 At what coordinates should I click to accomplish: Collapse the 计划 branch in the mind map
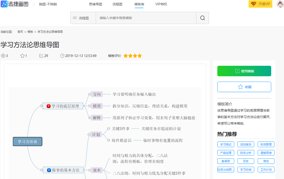point(89,135)
